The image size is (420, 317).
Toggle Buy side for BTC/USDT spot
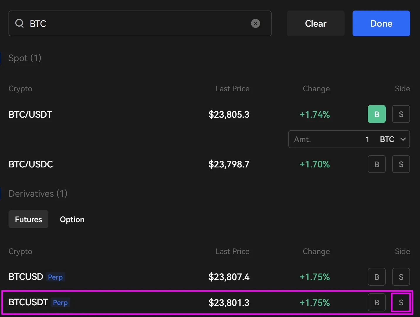pyautogui.click(x=377, y=114)
